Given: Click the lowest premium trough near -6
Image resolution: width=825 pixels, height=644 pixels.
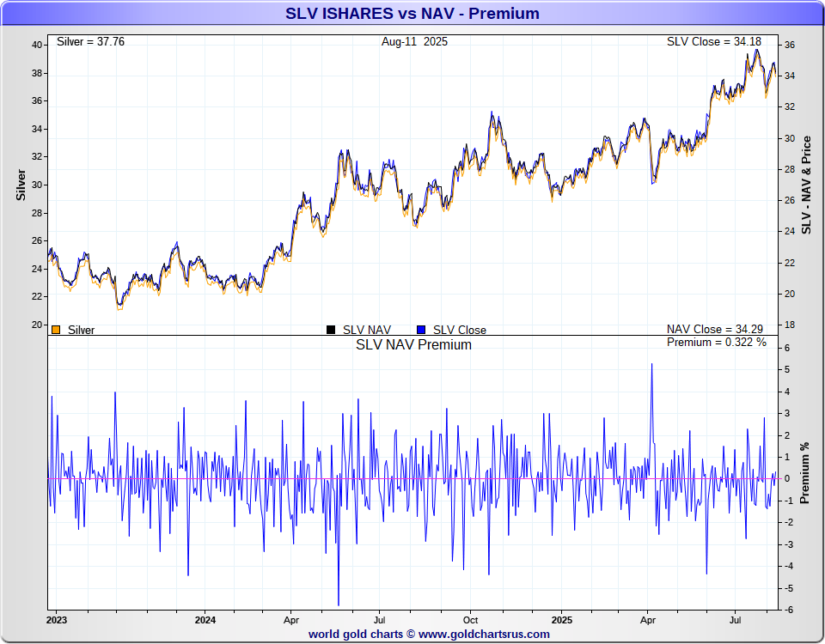Looking at the screenshot, I should [339, 605].
